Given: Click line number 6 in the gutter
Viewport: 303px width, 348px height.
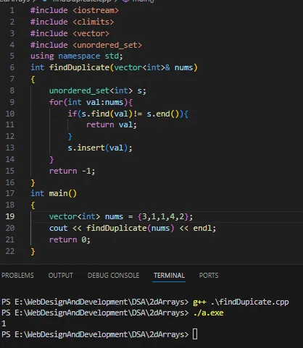Looking at the screenshot, I should tap(12, 67).
